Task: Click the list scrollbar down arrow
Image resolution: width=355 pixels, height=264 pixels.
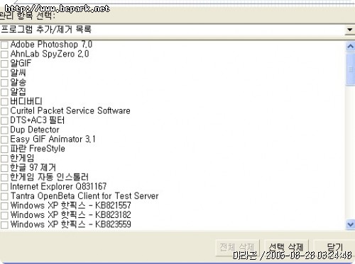Action: pyautogui.click(x=351, y=224)
